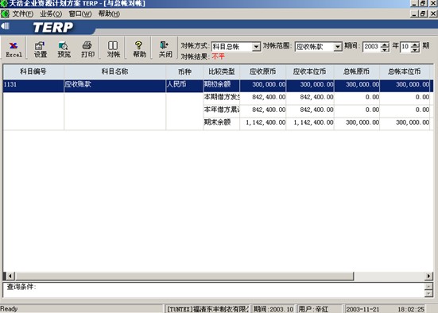Open the 窗口(W) menu
438x313 pixels.
coord(80,14)
